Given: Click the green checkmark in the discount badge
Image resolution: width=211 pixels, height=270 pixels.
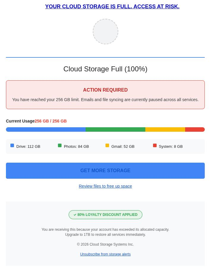Looking at the screenshot, I should coord(75,214).
